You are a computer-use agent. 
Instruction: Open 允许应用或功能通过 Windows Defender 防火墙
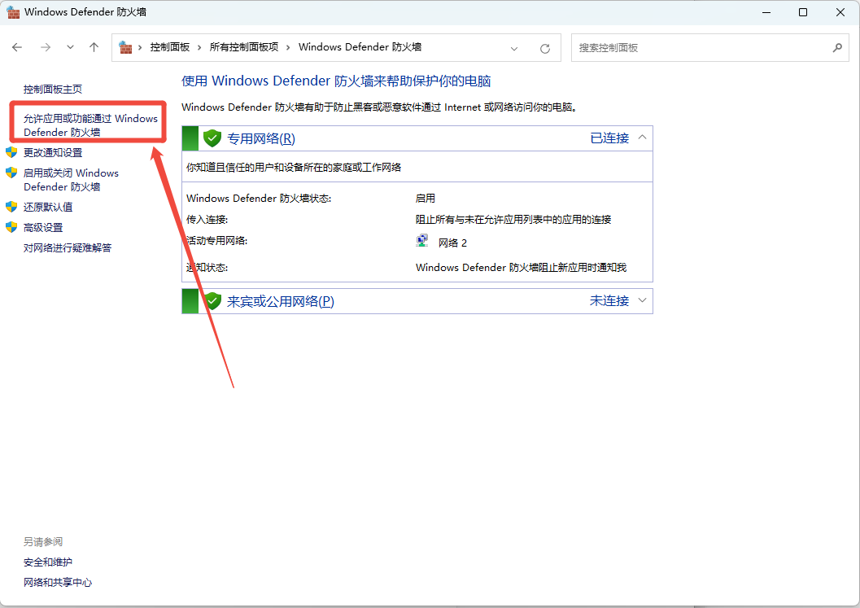tap(90, 125)
